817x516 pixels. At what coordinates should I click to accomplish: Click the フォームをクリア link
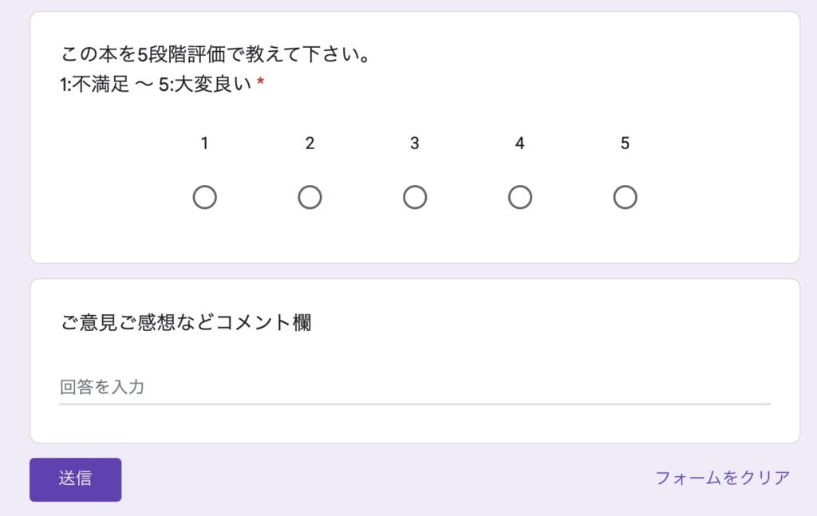(722, 478)
